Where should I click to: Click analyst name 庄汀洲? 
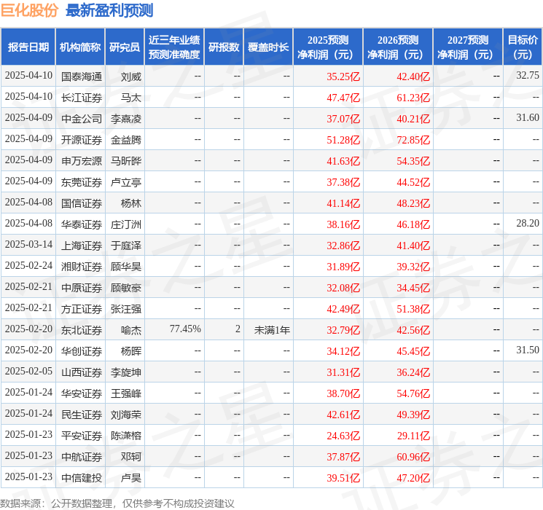click(x=126, y=224)
